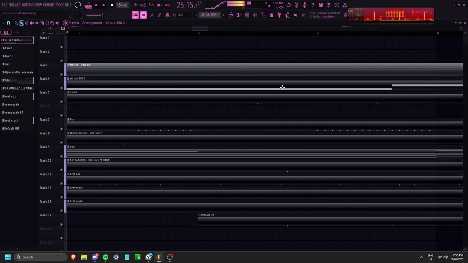Screen dimensions: 468x263
Task: Mute Track 4 with its toggle
Action: (x=61, y=88)
